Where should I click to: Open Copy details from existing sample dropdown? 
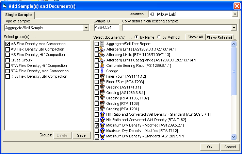(234, 28)
